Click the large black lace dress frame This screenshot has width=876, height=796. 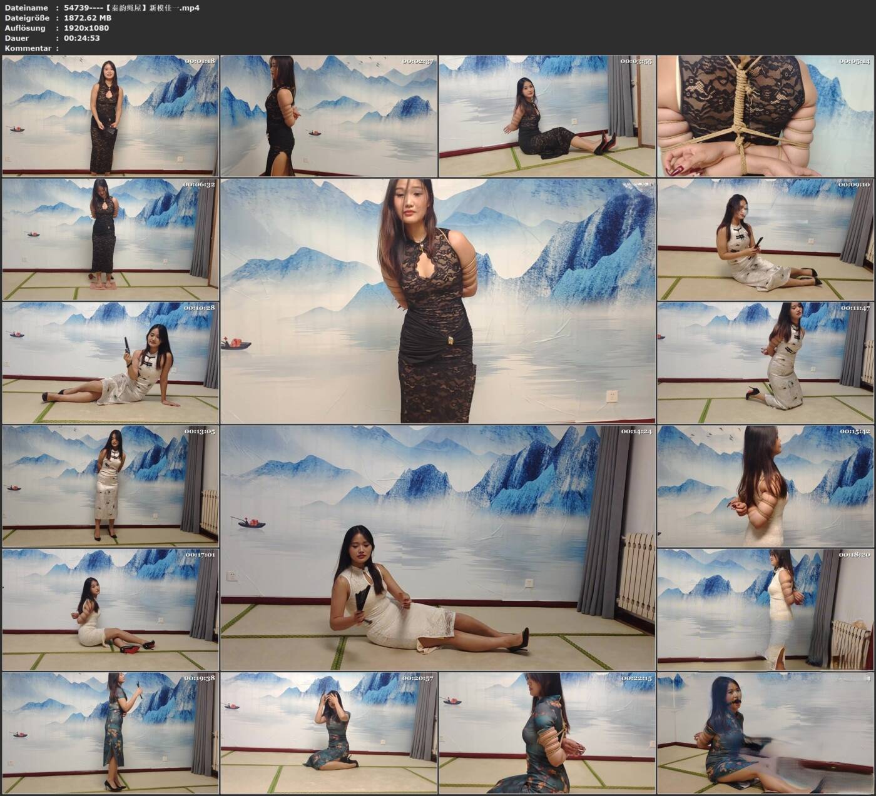click(x=438, y=301)
